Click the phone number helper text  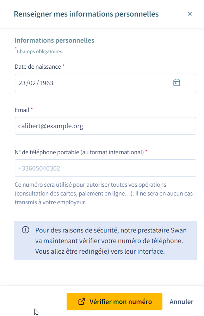104,193
